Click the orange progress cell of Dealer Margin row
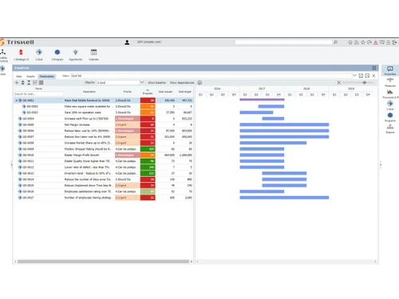Screen dimensions: 399x299 point(148,155)
